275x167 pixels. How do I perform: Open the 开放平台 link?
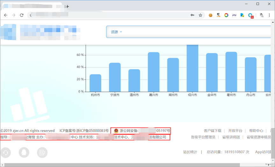pyautogui.click(x=235, y=131)
